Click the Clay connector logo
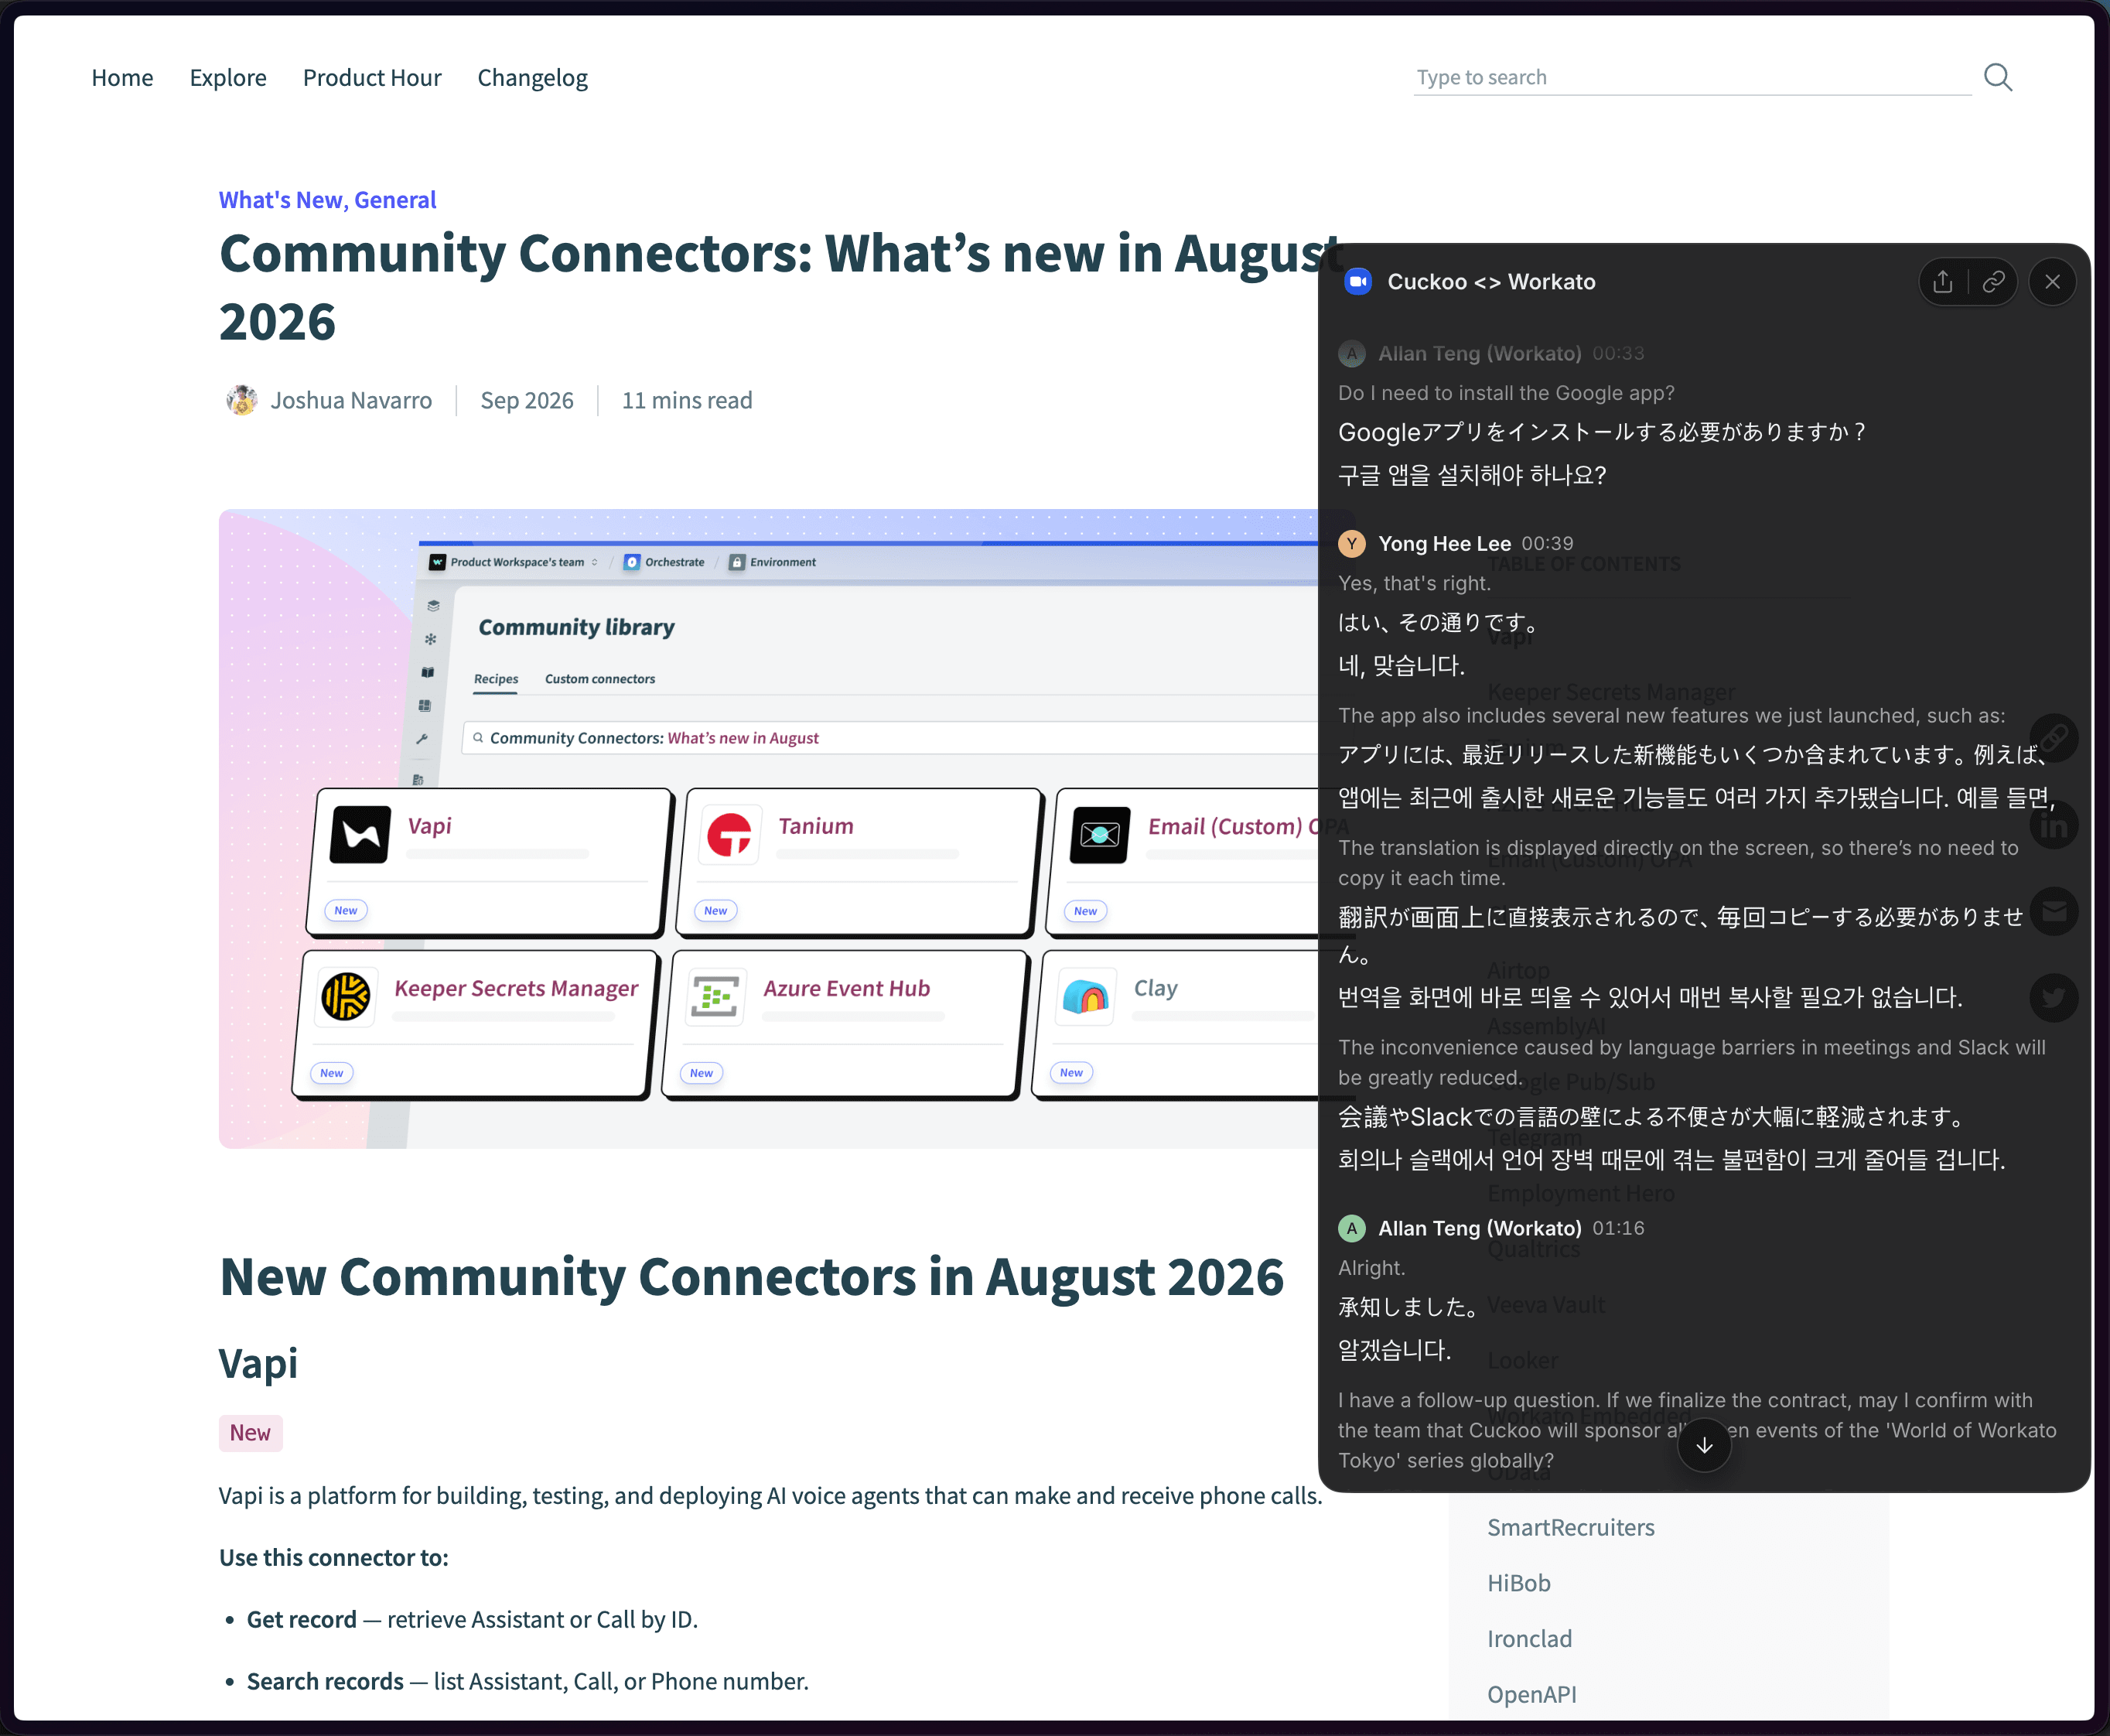The width and height of the screenshot is (2110, 1736). click(x=1085, y=996)
